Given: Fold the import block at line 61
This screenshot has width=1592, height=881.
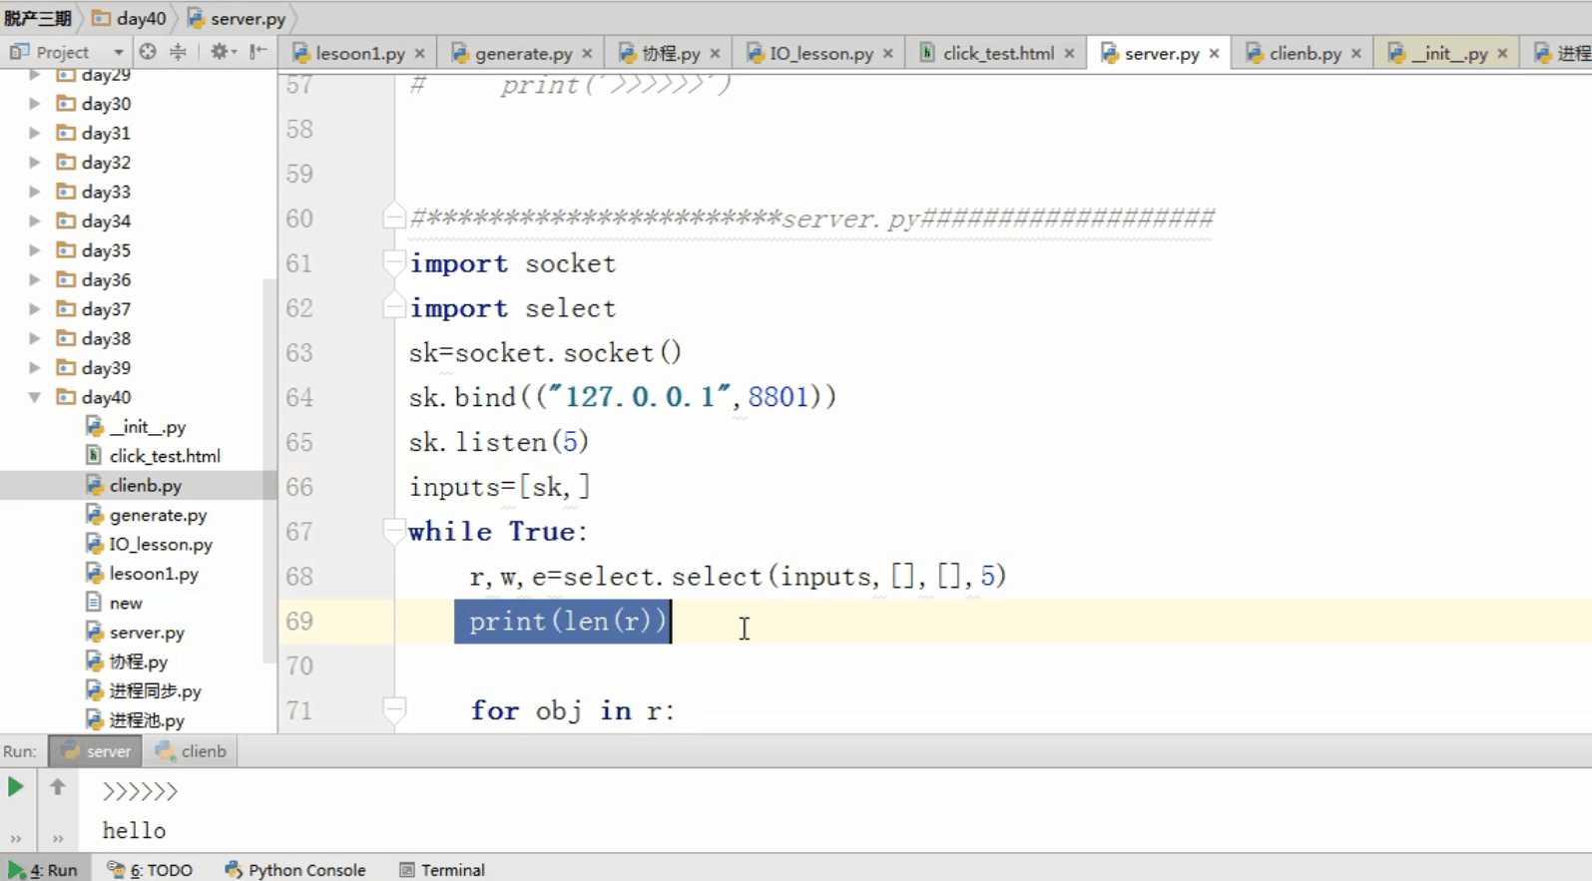Looking at the screenshot, I should pyautogui.click(x=394, y=263).
